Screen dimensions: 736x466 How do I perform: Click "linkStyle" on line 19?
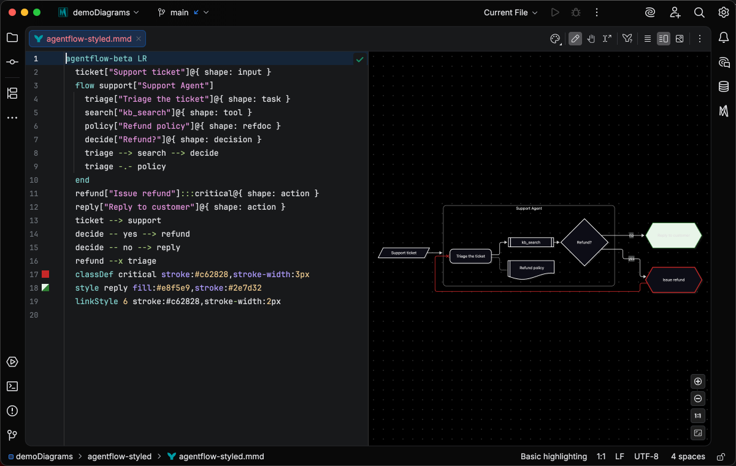97,301
